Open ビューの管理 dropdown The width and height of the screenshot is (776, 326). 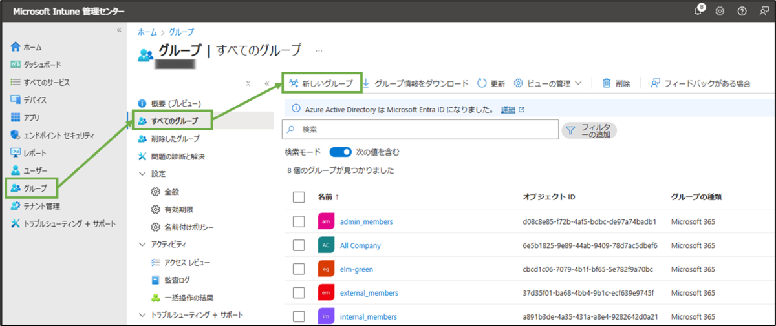548,83
